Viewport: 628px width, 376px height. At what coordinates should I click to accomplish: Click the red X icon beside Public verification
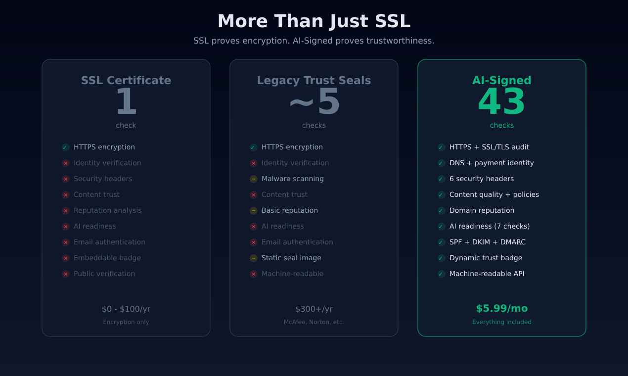pos(66,274)
